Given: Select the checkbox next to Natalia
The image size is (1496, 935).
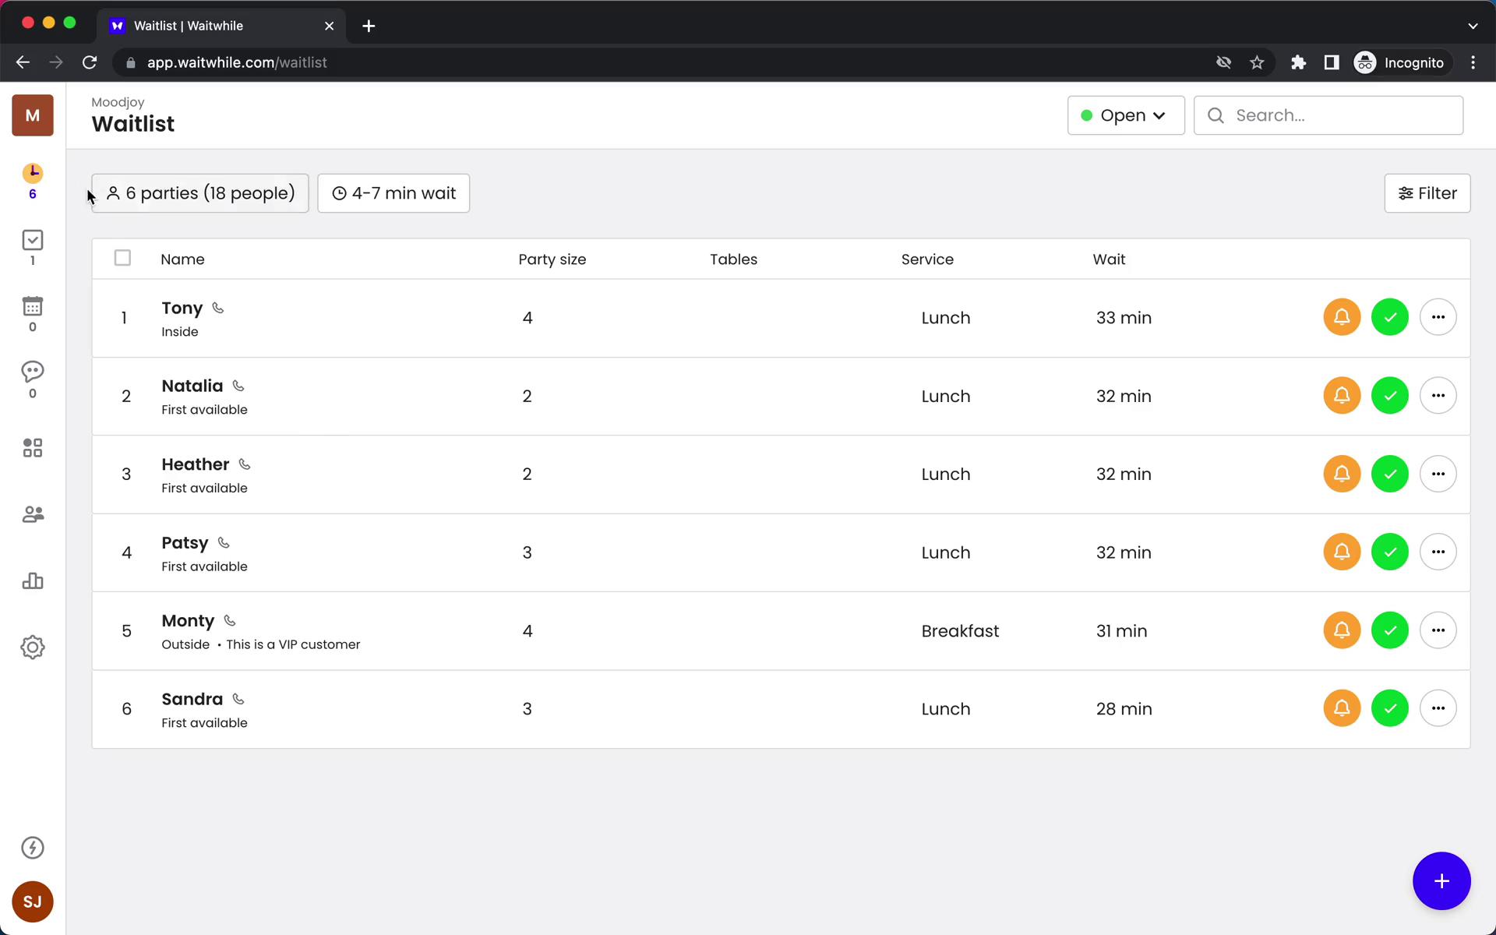Looking at the screenshot, I should point(122,395).
